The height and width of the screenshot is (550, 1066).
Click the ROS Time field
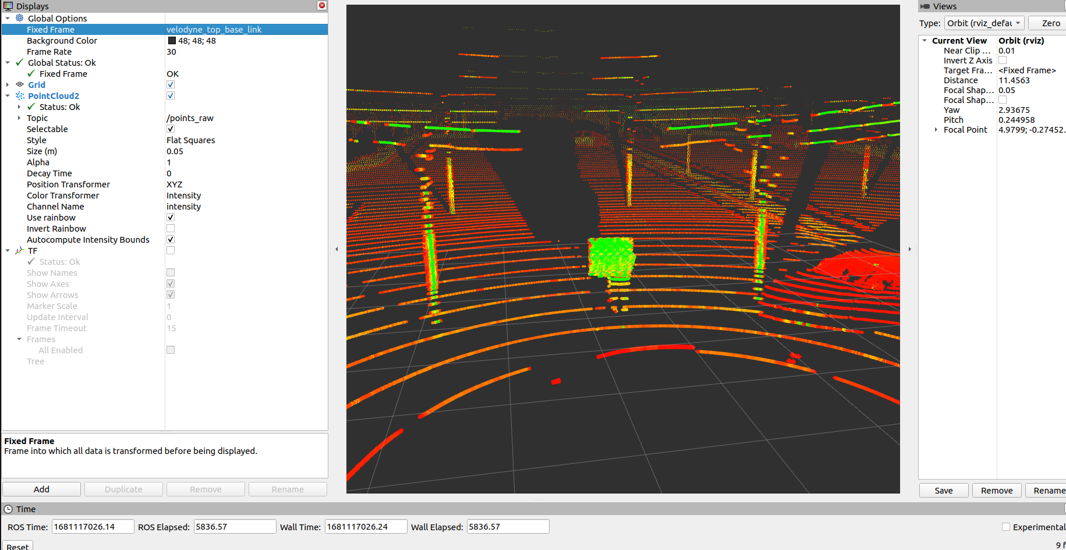tap(93, 527)
